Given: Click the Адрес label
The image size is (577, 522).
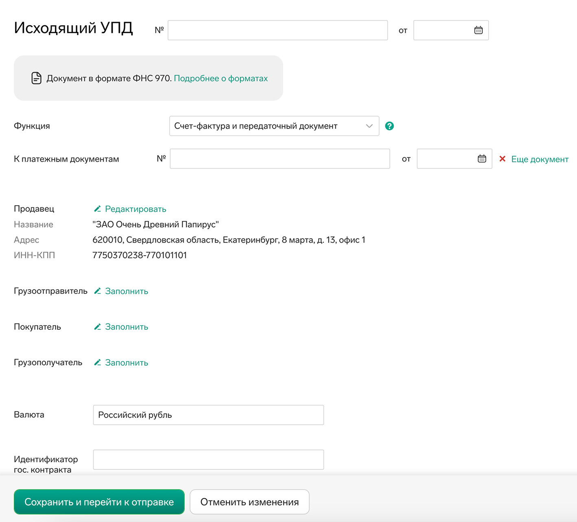Looking at the screenshot, I should point(26,240).
